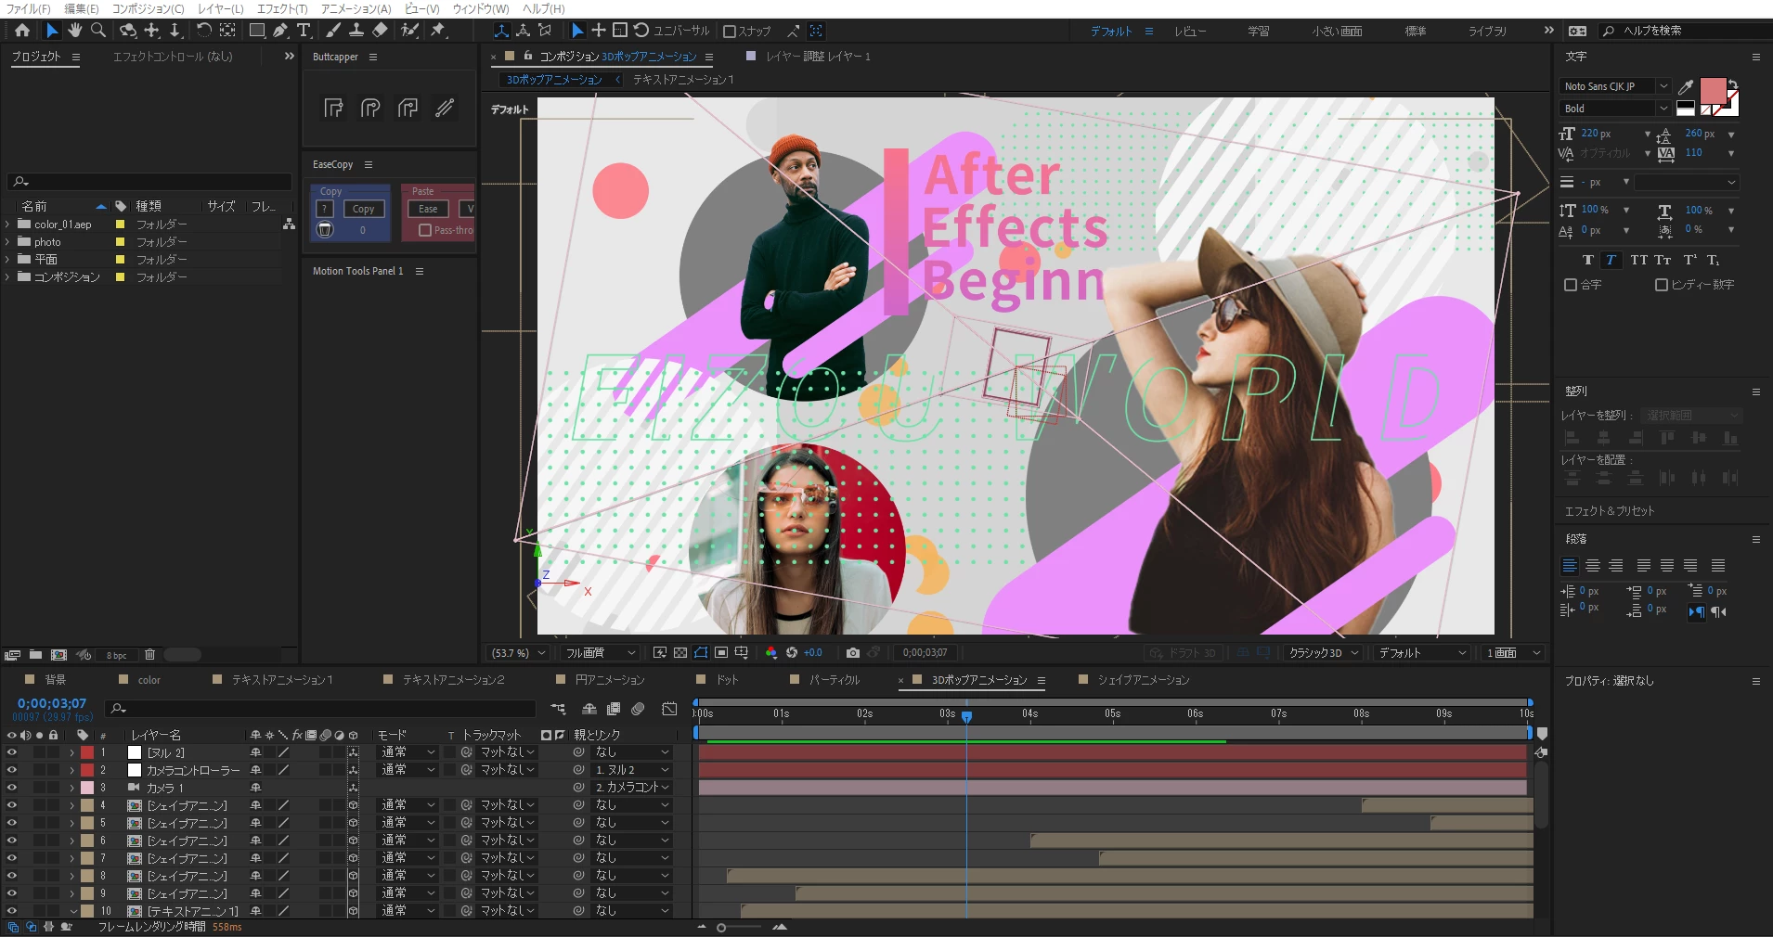
Task: Toggle visibility of the layer 10 text layer
Action: [12, 911]
